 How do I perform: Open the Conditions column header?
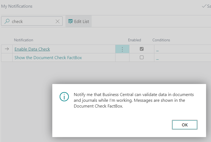tap(161, 40)
